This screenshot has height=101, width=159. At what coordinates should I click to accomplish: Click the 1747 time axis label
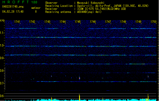108,22
